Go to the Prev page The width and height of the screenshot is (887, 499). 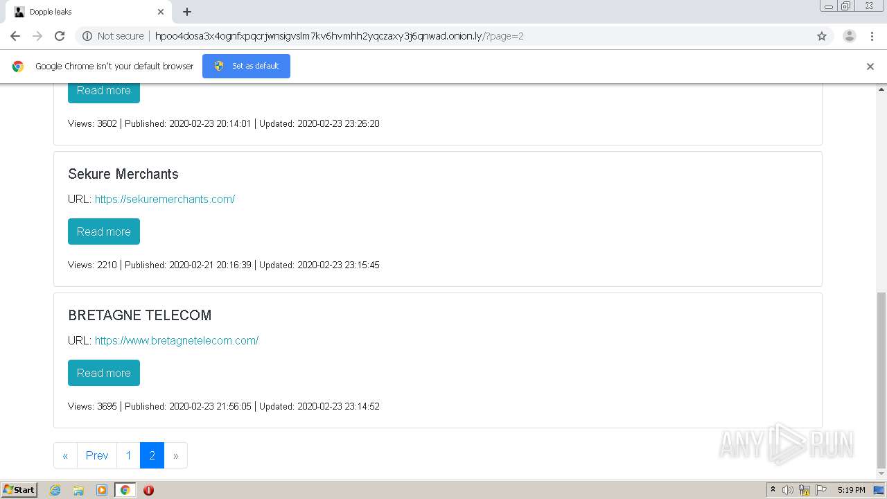coord(97,455)
